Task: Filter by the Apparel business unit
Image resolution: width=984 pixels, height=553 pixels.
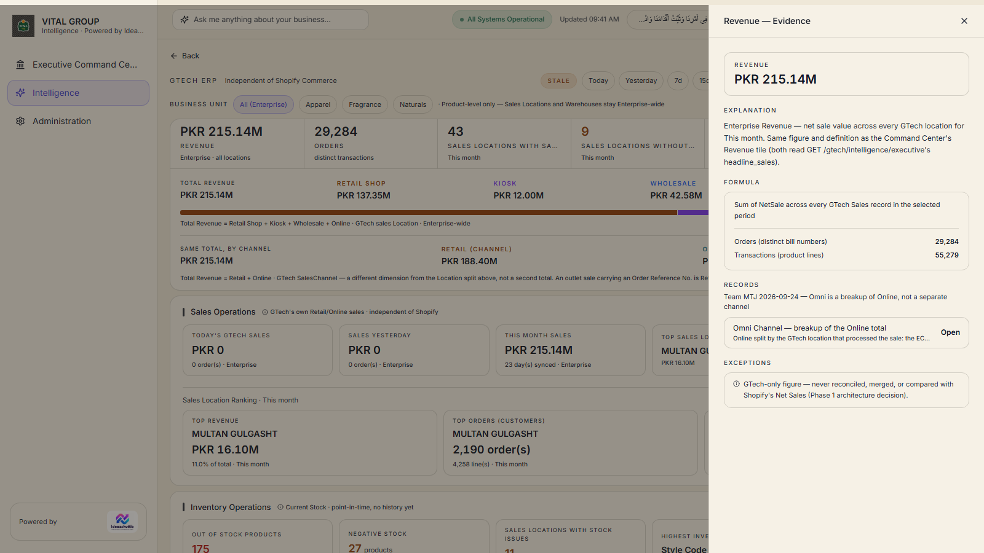Action: [x=318, y=104]
